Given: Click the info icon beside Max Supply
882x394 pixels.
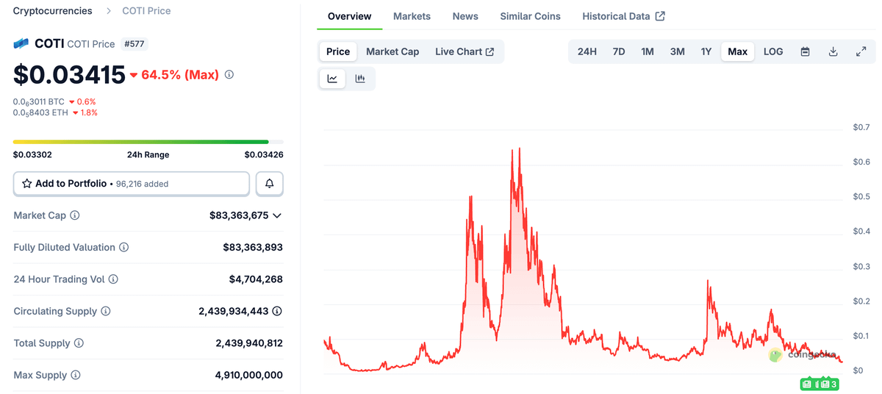Looking at the screenshot, I should coord(75,376).
